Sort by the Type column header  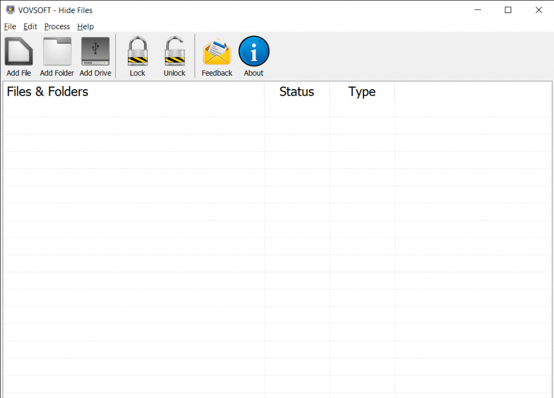pos(362,91)
